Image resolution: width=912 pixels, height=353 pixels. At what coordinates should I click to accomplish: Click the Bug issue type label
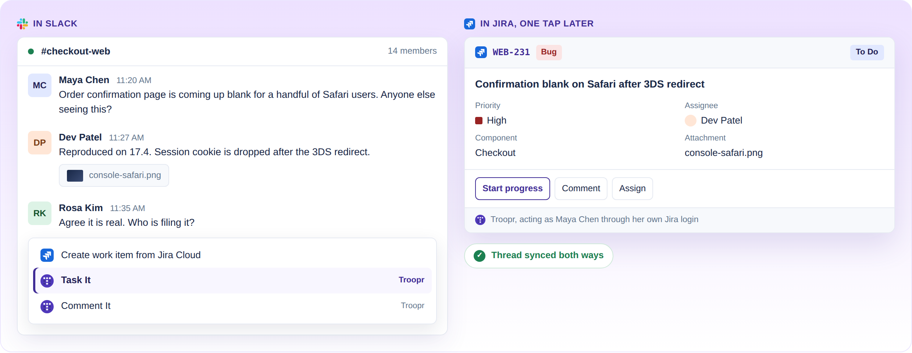(x=549, y=52)
